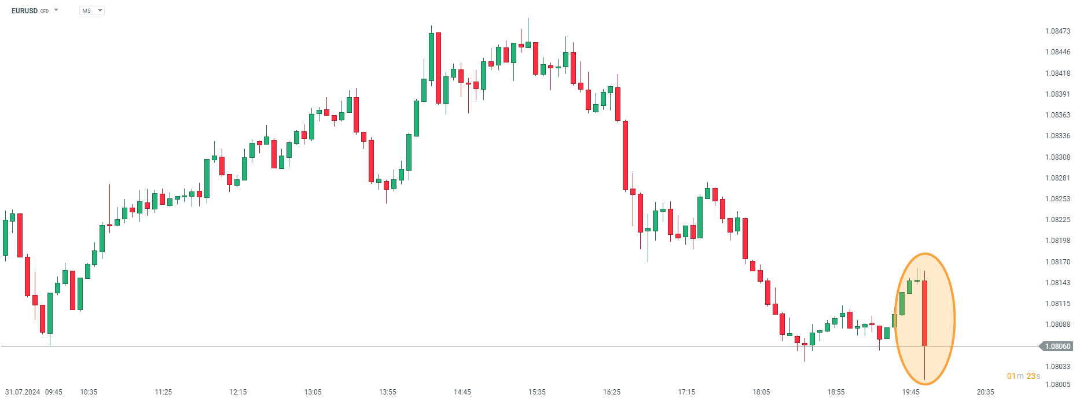Click the 1.08363 price axis label
Screen dimensions: 1080x402
point(1057,115)
